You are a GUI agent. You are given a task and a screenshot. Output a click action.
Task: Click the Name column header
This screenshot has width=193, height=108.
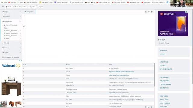[68, 65]
